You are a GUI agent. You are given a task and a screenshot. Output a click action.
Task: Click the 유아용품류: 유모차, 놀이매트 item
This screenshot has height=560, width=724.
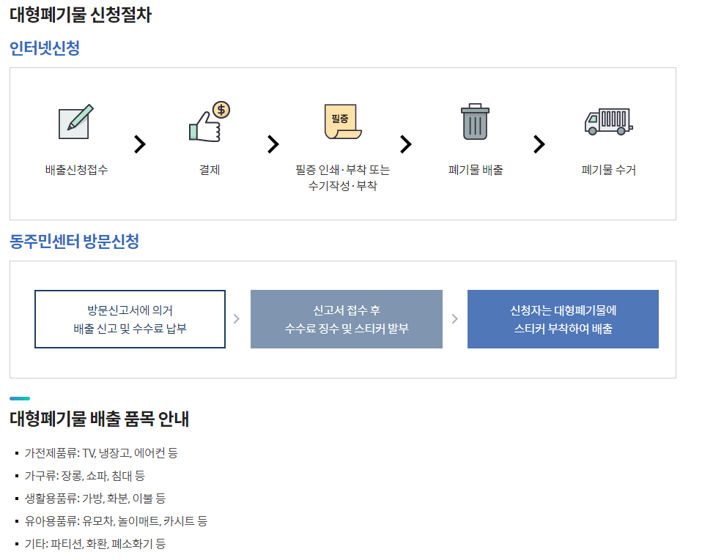116,520
